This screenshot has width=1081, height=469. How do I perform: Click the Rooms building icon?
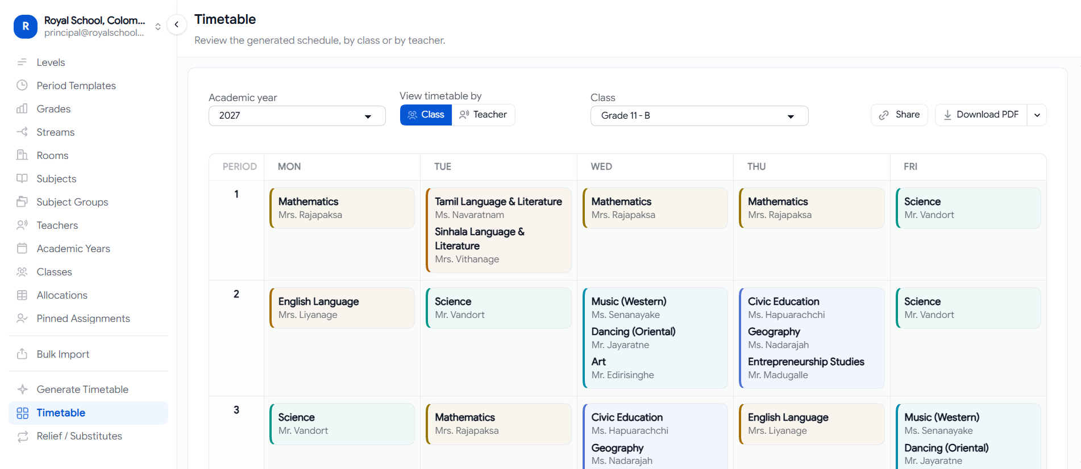(22, 155)
